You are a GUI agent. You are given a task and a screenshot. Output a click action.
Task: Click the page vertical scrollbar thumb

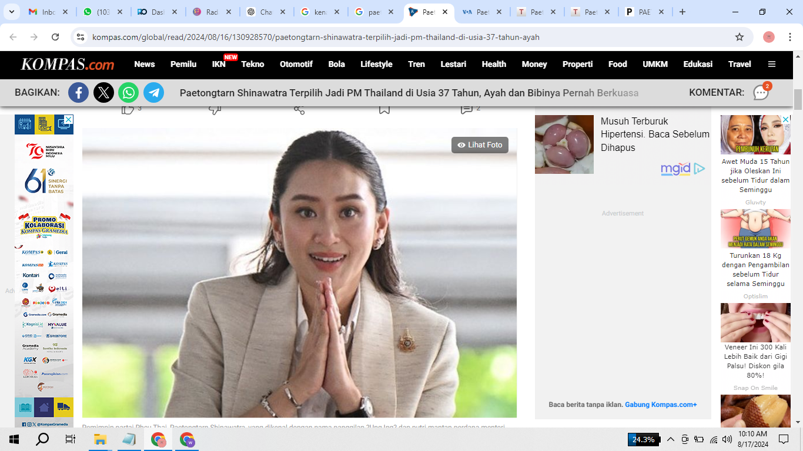[x=798, y=100]
